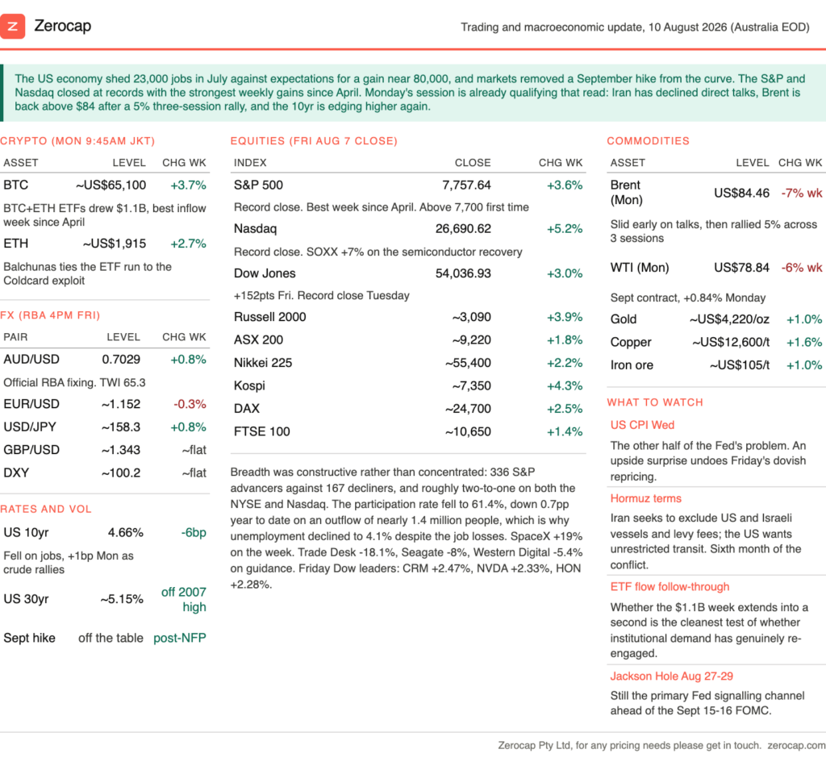Click the Gold level ~US$4,220/oz
Image resolution: width=826 pixels, height=766 pixels.
click(729, 319)
